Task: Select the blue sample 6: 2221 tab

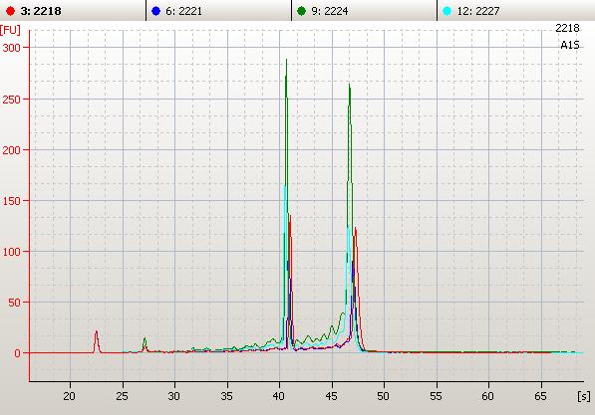Action: click(x=218, y=11)
